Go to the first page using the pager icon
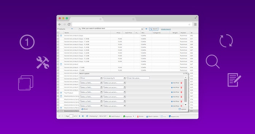The image size is (255, 134). click(x=59, y=116)
